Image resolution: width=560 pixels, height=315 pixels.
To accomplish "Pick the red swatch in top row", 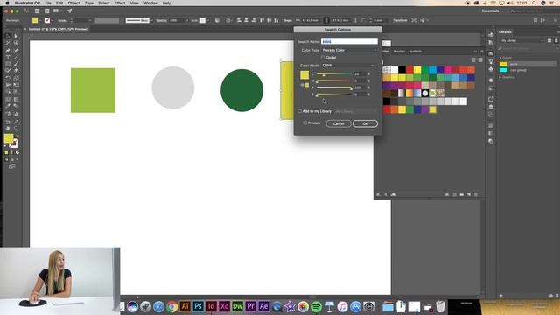I will 409,70.
